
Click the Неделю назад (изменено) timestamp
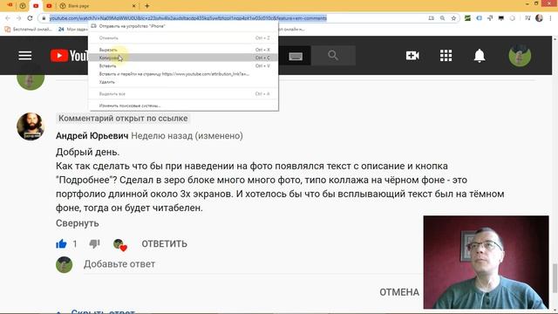tap(187, 136)
